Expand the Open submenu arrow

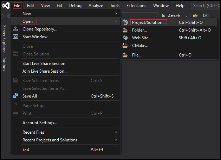(116, 21)
